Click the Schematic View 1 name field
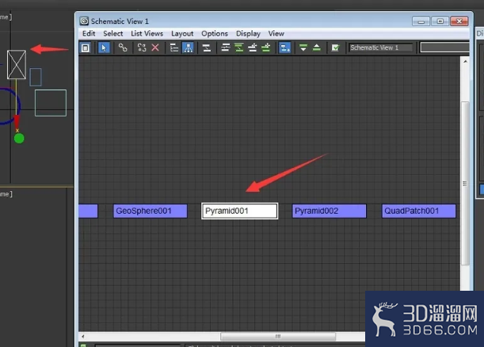The height and width of the screenshot is (347, 484). [381, 48]
